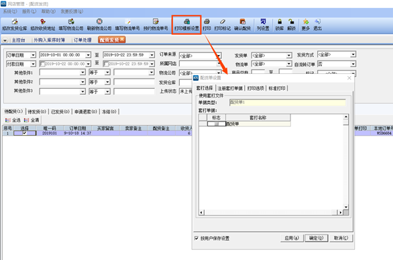Screen dimensions: 393x260
Task: Click the 确定(O) button
Action: click(317, 239)
